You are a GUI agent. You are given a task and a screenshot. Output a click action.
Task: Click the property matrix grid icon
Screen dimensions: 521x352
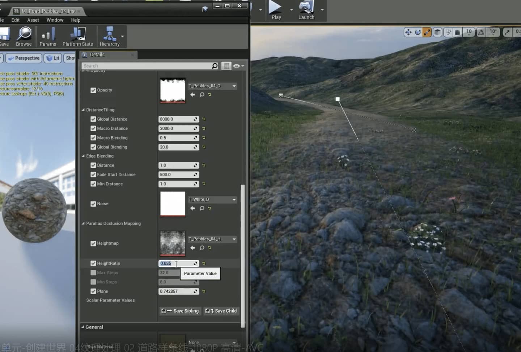(x=226, y=66)
